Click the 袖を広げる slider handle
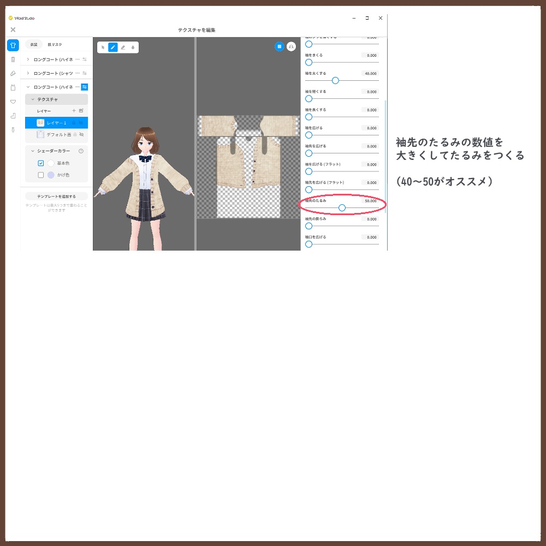This screenshot has width=546, height=546. tap(308, 135)
